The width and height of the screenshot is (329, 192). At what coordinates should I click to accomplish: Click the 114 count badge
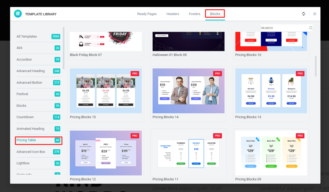point(57,117)
